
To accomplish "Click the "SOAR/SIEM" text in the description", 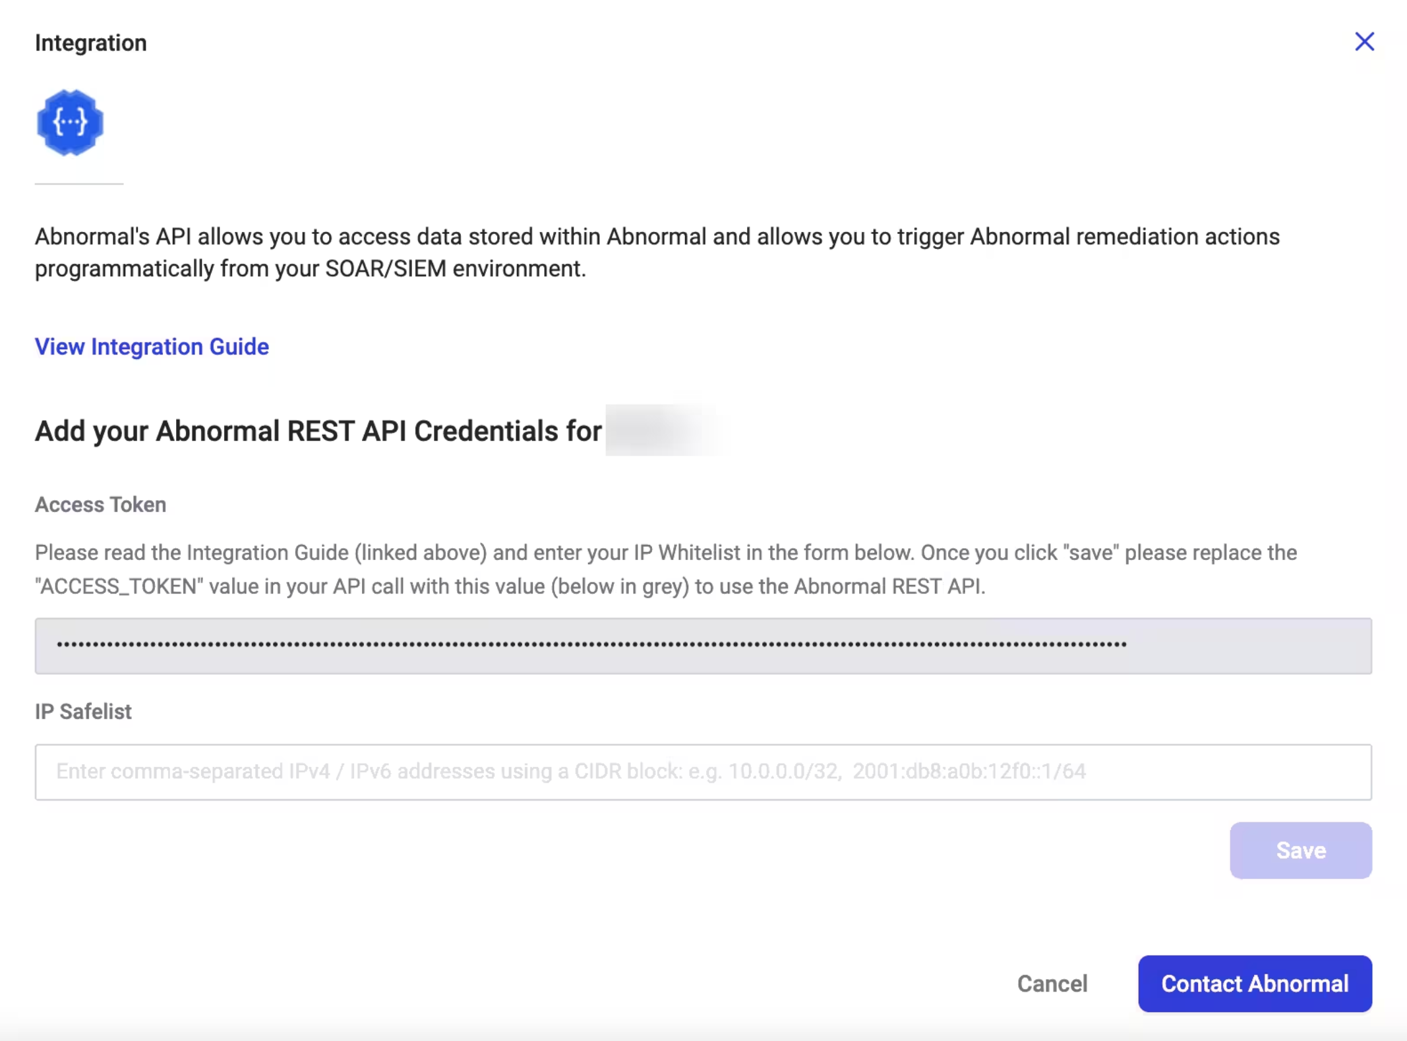I will point(385,269).
